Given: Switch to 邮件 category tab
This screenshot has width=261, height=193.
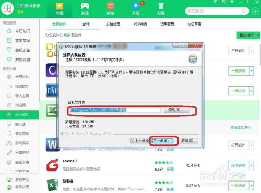Looking at the screenshot, I should [86, 24].
